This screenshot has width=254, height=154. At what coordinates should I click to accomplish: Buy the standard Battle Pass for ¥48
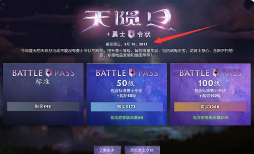[x=43, y=106]
